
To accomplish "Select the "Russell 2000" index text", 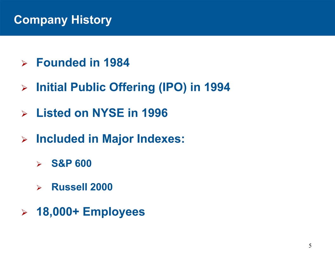I will (82, 187).
